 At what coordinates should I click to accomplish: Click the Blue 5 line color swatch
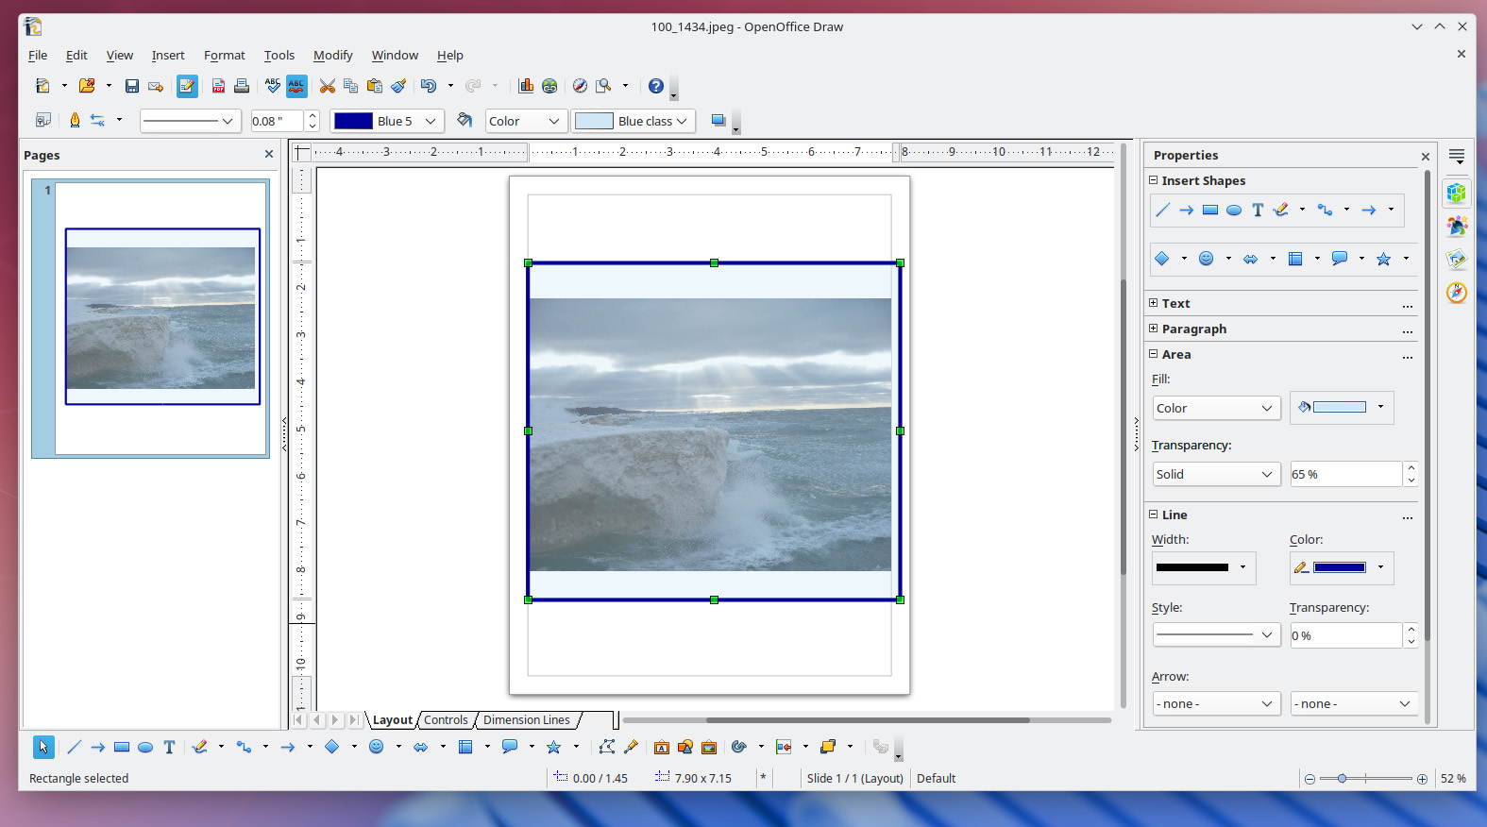click(x=354, y=121)
